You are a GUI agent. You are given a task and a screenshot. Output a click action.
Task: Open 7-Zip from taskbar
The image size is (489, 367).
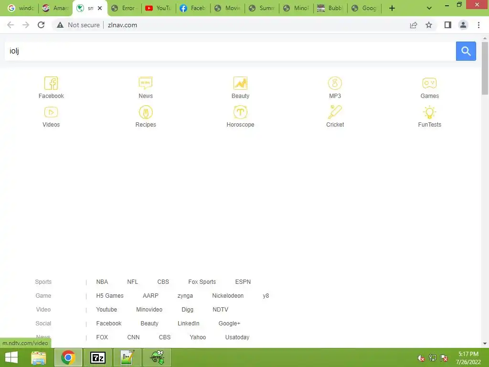pyautogui.click(x=97, y=357)
